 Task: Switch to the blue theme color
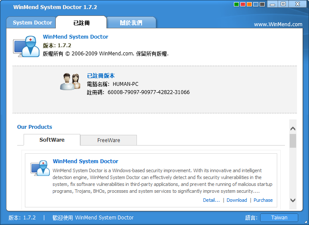pos(256,4)
